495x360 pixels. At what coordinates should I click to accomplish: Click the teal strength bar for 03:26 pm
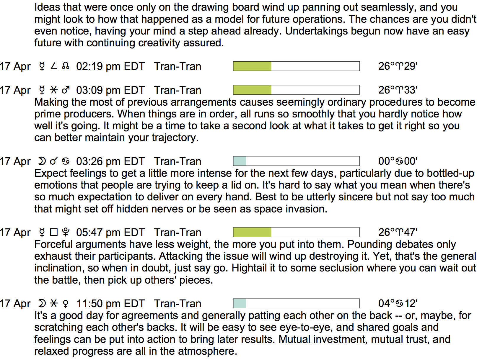(x=240, y=161)
